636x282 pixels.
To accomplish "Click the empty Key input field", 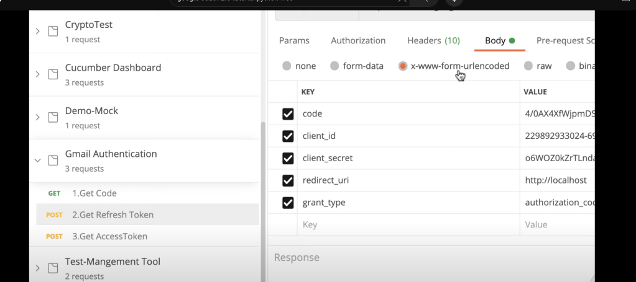I will (x=408, y=224).
